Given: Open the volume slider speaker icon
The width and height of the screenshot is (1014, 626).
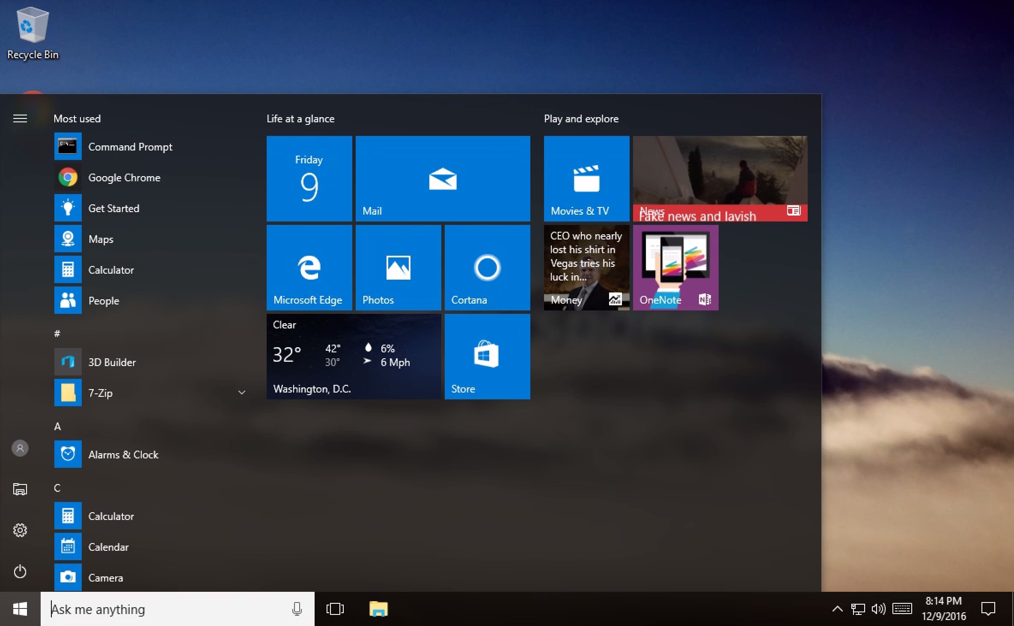Looking at the screenshot, I should point(878,609).
